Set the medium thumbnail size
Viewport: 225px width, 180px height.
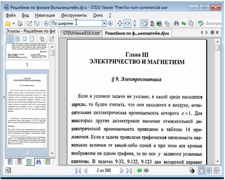[x=25, y=39]
